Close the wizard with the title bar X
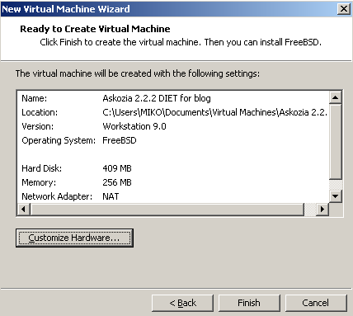Screen dimensions: 353x316 [x=344, y=9]
